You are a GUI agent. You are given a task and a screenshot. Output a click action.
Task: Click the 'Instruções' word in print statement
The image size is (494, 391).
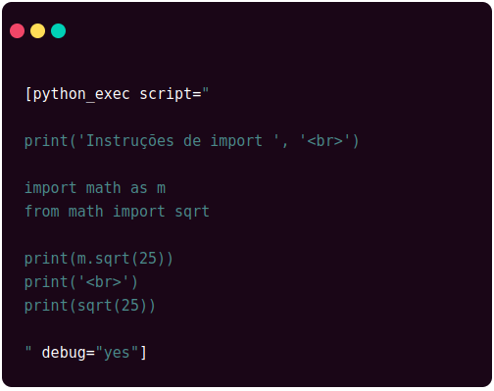[x=129, y=141]
